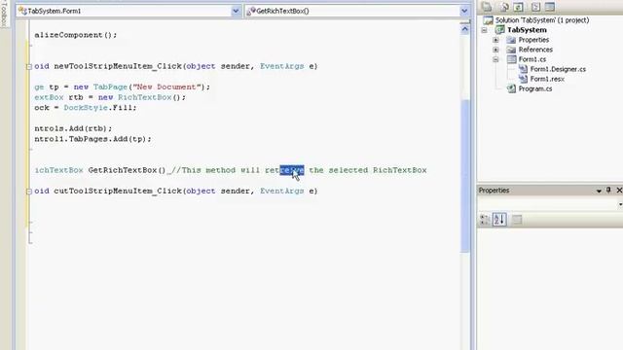Click the code editor vertical scrollbar thumb

coord(465,175)
